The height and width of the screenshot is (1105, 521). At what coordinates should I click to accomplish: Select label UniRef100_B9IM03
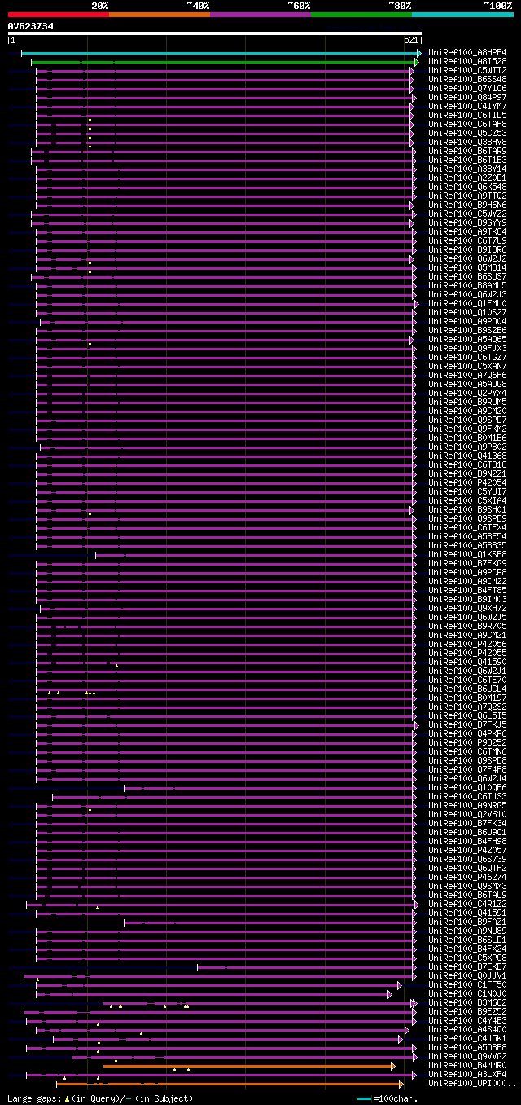[x=467, y=600]
